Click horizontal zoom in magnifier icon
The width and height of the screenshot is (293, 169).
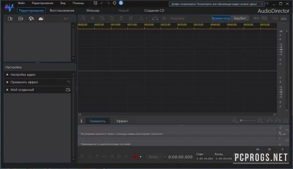tap(260, 120)
